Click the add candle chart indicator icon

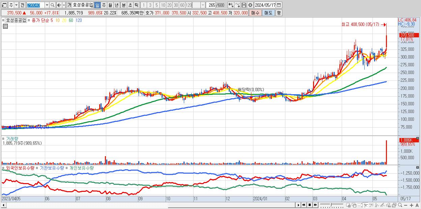(x=231, y=5)
